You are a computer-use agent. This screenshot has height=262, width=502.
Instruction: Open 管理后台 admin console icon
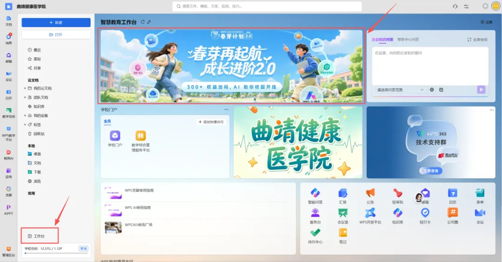(9, 251)
